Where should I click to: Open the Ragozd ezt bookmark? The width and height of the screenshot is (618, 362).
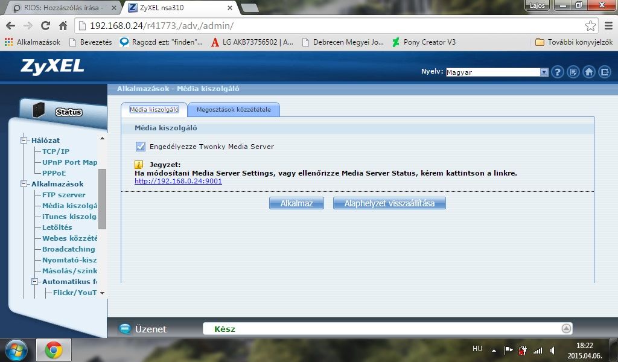click(x=161, y=42)
